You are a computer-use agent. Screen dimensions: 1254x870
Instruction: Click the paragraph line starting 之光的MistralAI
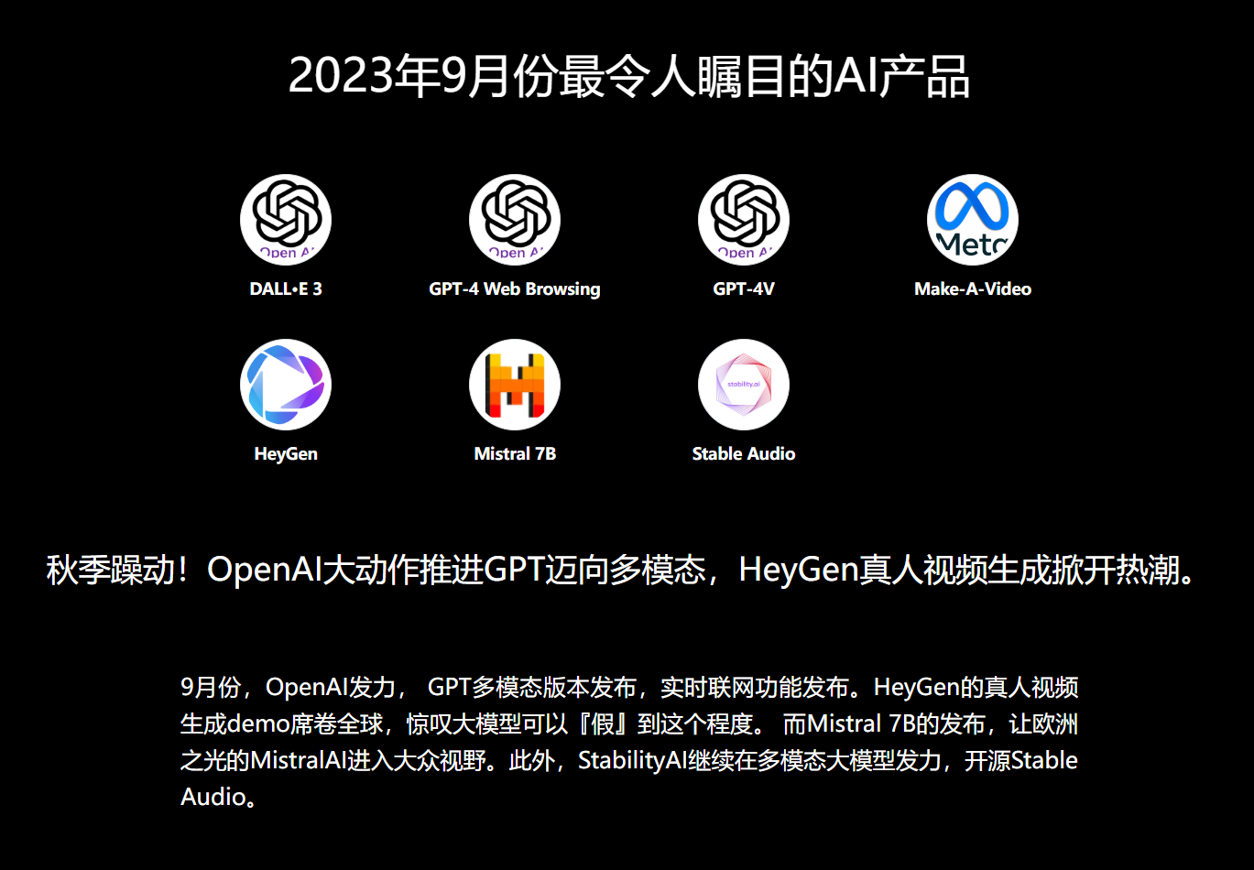[629, 760]
